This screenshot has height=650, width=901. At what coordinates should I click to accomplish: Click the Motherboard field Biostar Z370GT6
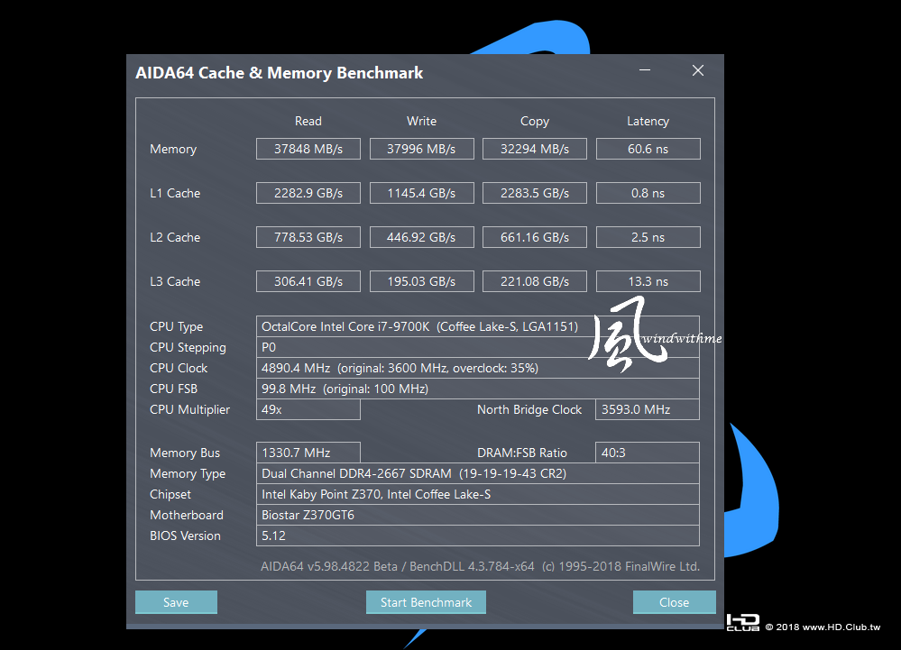[477, 515]
